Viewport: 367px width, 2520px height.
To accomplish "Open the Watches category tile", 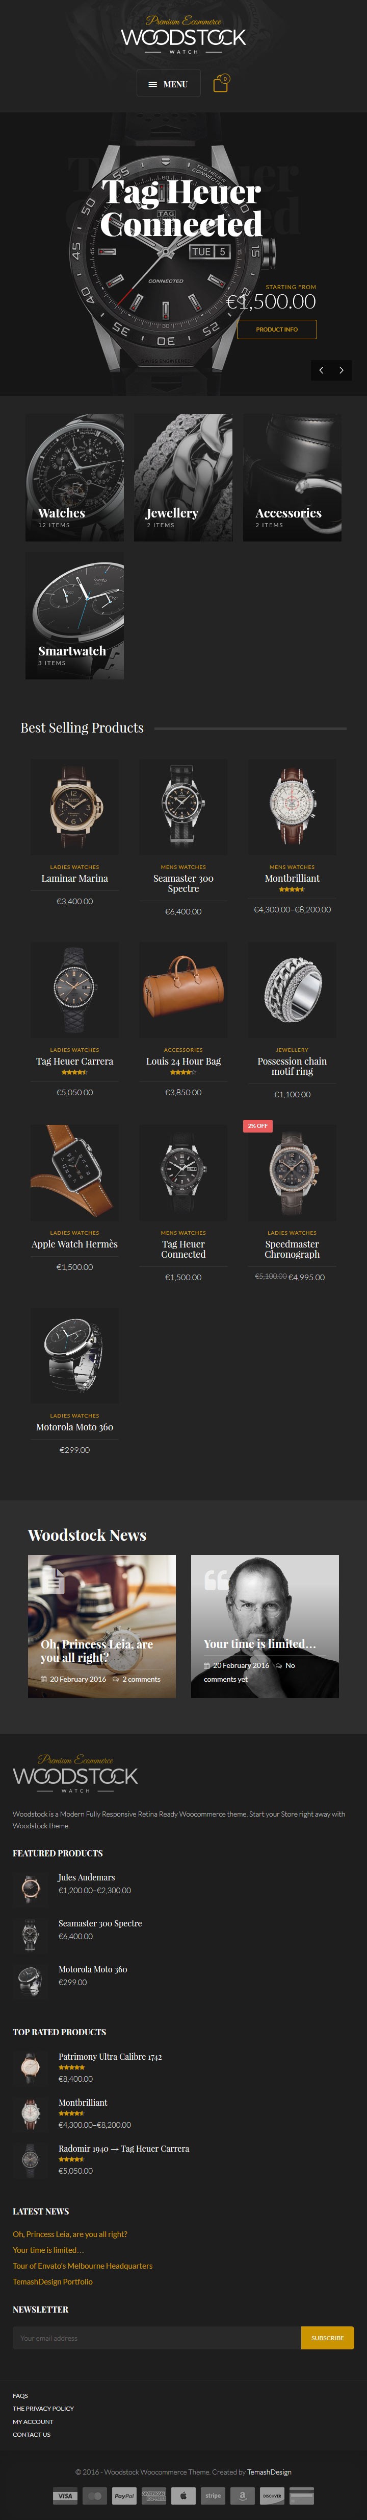I will click(x=74, y=477).
